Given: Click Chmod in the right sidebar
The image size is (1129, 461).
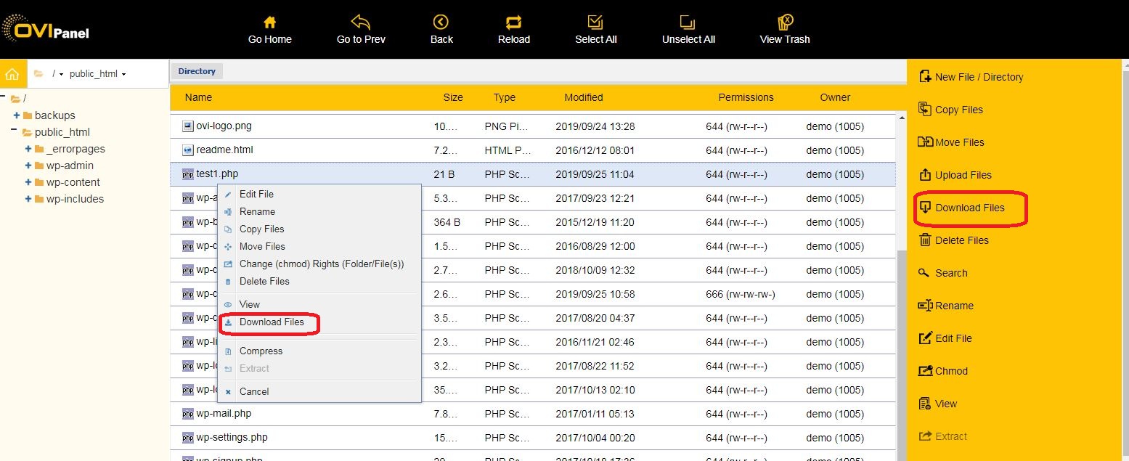Looking at the screenshot, I should (x=951, y=371).
